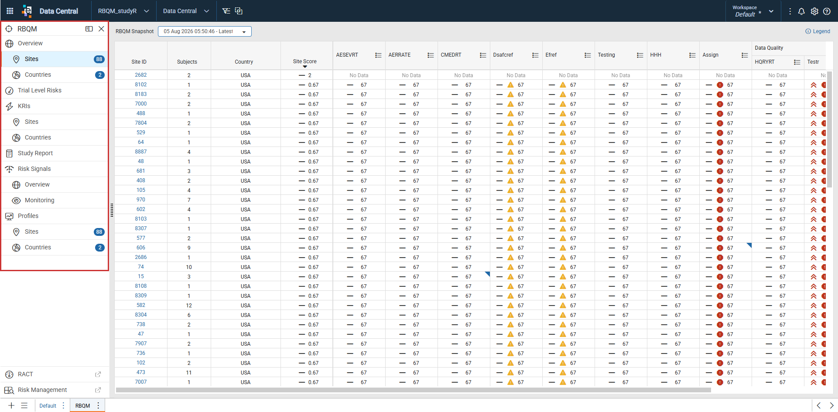Open site 606 link

[140, 248]
